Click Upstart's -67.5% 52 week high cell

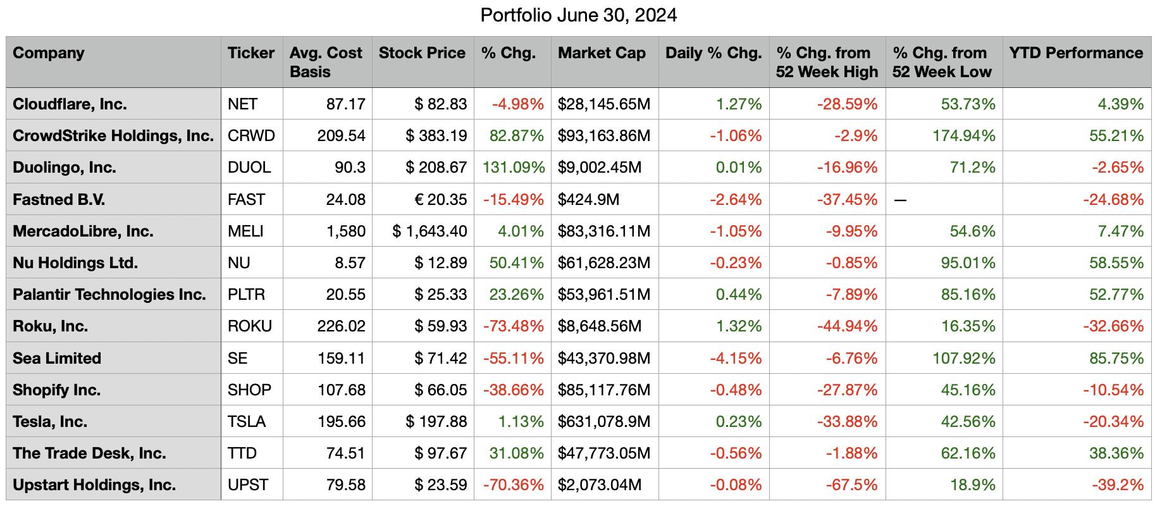point(851,485)
